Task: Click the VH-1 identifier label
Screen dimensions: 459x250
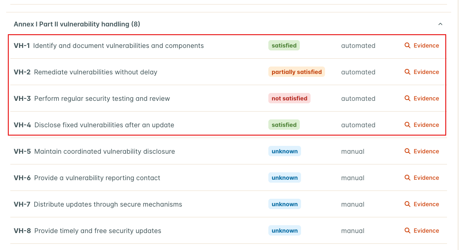Action: (x=22, y=45)
